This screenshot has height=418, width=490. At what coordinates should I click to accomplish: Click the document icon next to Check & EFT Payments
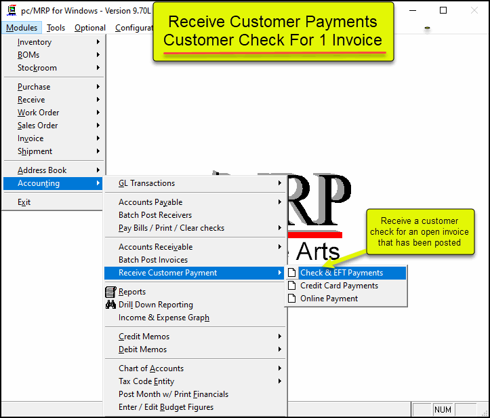[x=292, y=273]
